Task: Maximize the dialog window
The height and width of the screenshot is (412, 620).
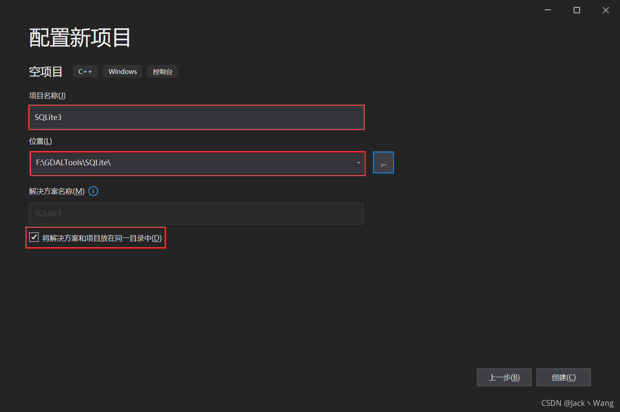Action: (x=577, y=10)
